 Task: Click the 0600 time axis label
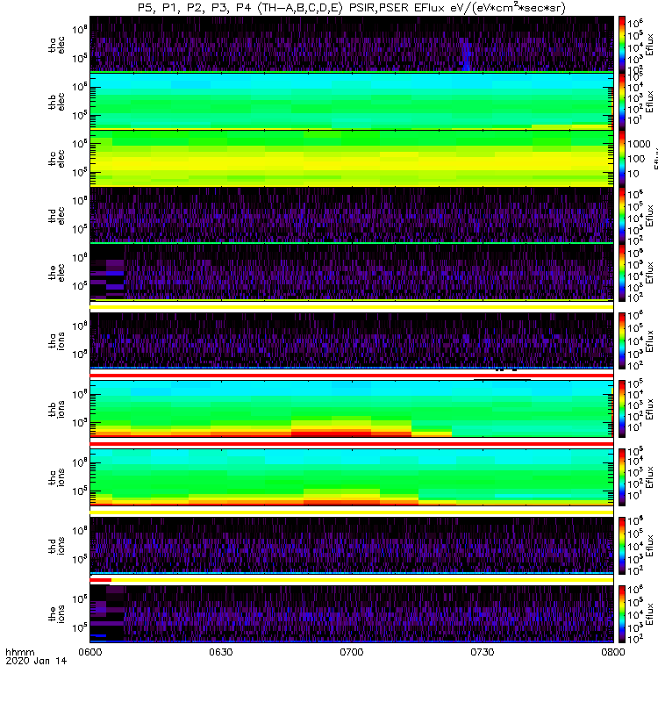pyautogui.click(x=90, y=652)
